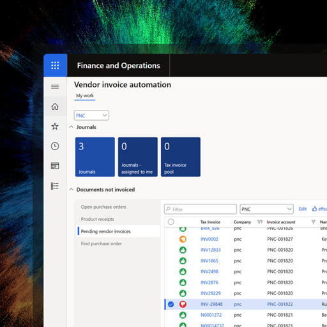This screenshot has height=327, width=327.
Task: Open Favorites star icon
Action: coord(55,126)
